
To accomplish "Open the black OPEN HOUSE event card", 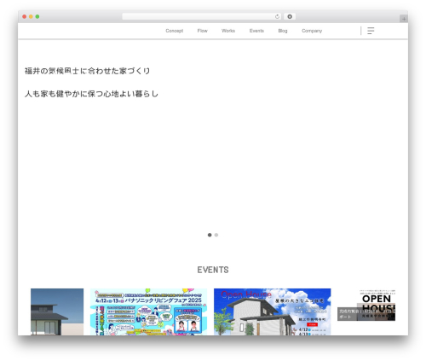I will point(366,306).
